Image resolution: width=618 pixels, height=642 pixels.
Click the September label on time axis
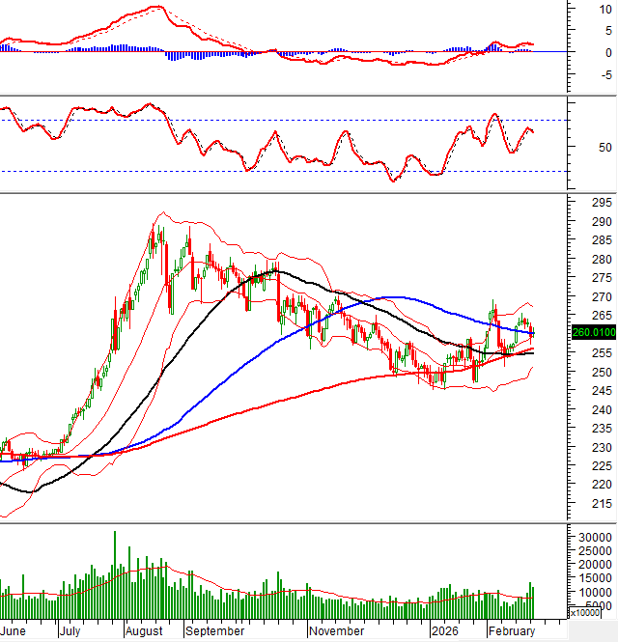[x=216, y=631]
